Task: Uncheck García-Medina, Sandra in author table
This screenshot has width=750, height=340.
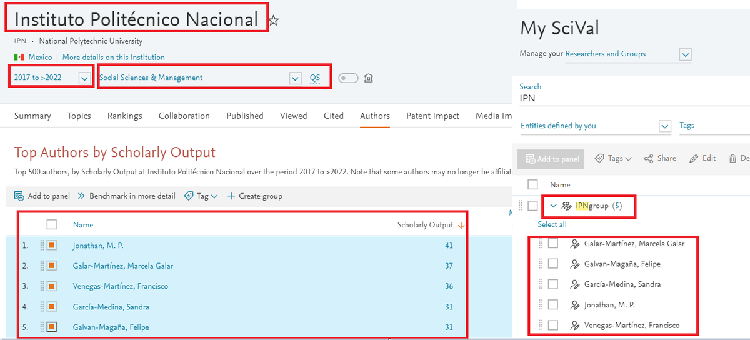Action: pos(52,307)
